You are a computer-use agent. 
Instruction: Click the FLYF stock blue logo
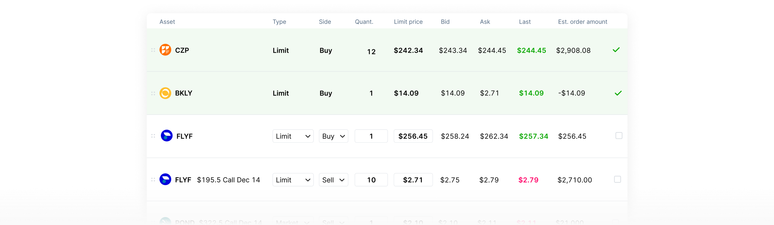tap(166, 136)
